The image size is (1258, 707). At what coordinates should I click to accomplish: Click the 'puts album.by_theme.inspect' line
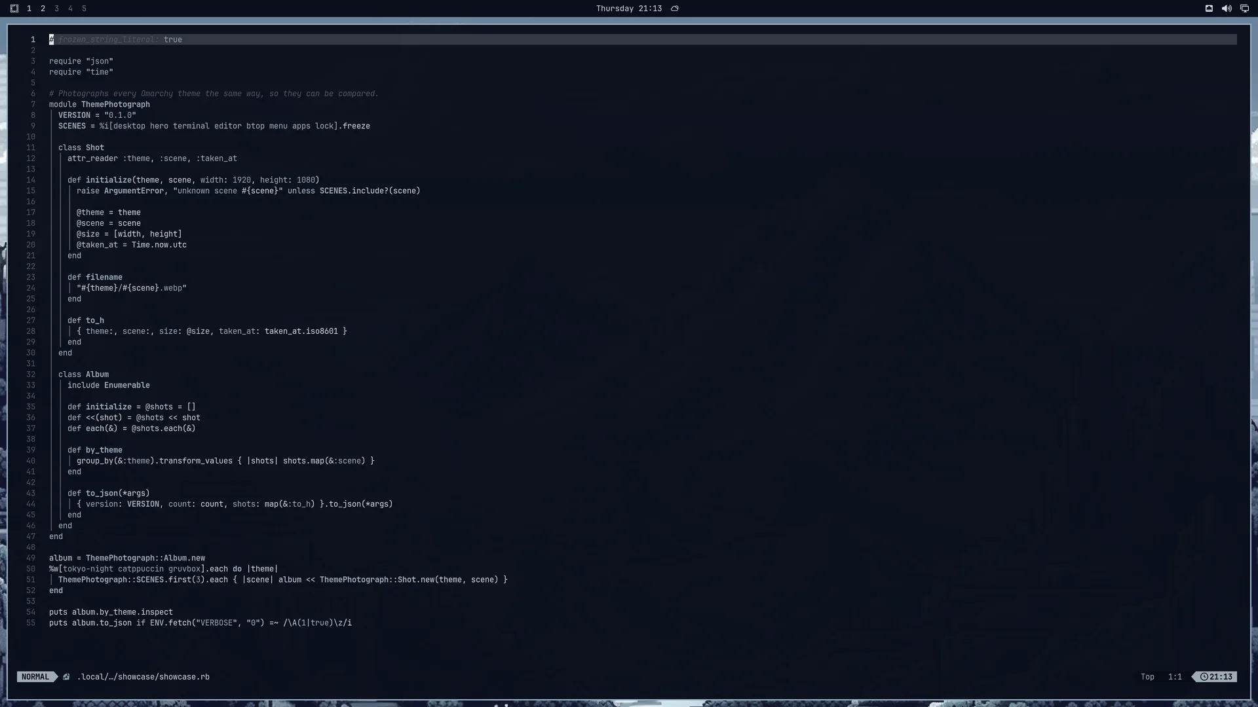(x=111, y=612)
